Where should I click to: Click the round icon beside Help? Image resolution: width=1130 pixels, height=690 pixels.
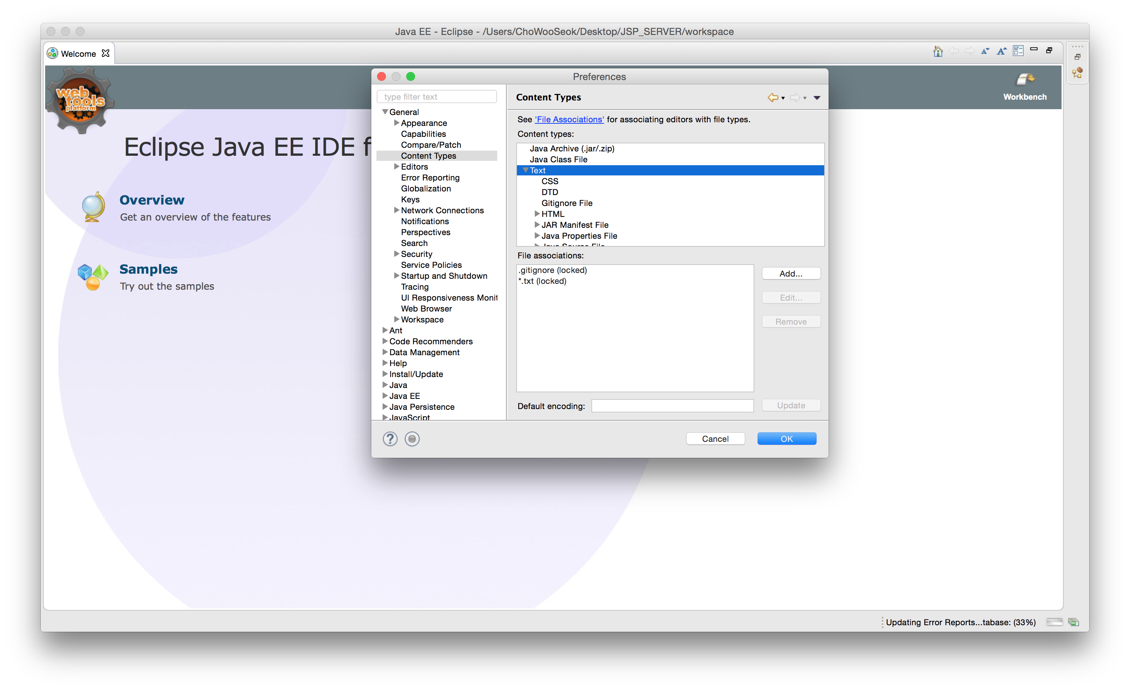412,439
